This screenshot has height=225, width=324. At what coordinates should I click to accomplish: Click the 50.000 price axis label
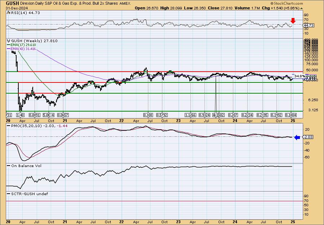(311, 70)
